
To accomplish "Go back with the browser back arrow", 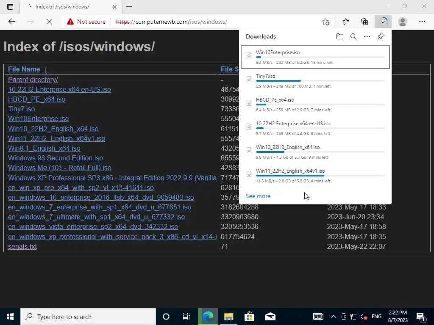I will pyautogui.click(x=11, y=22).
